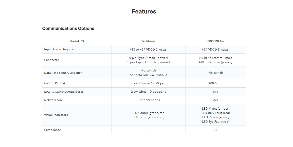Select the Digital I/O column header

click(x=77, y=41)
